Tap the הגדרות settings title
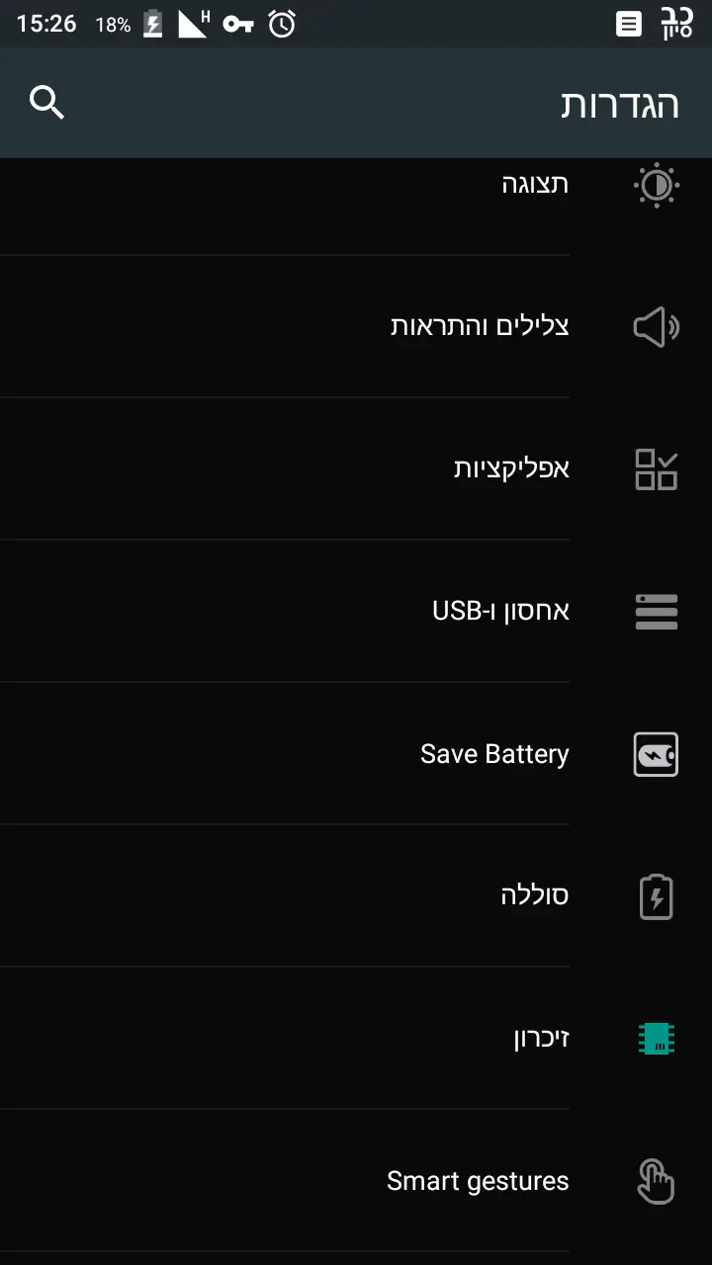The height and width of the screenshot is (1265, 712). point(620,104)
